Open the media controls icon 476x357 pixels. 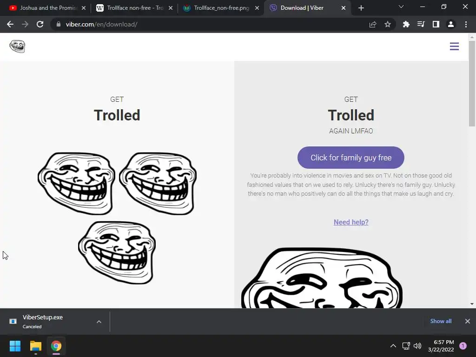[421, 24]
